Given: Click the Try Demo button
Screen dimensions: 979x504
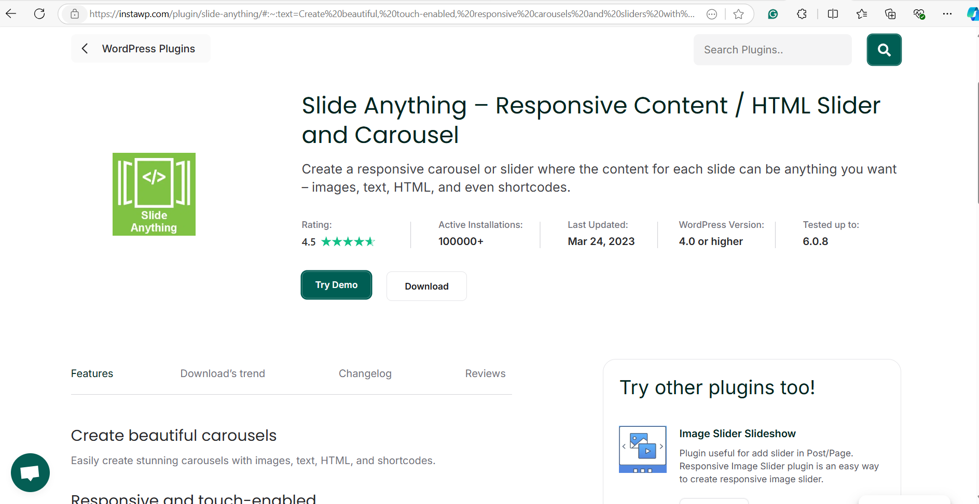Looking at the screenshot, I should tap(336, 285).
